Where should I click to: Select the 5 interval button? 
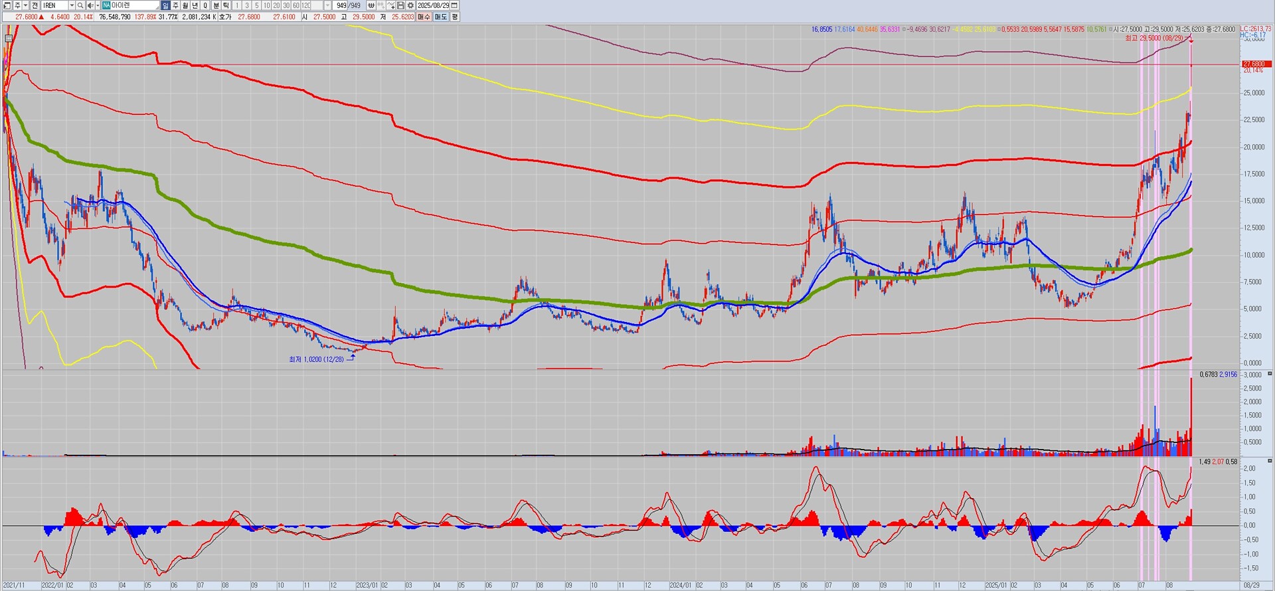point(257,5)
